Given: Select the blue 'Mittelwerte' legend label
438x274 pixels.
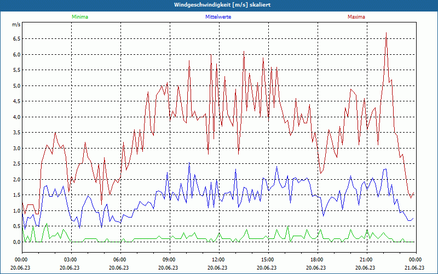Looking at the screenshot, I should [218, 17].
